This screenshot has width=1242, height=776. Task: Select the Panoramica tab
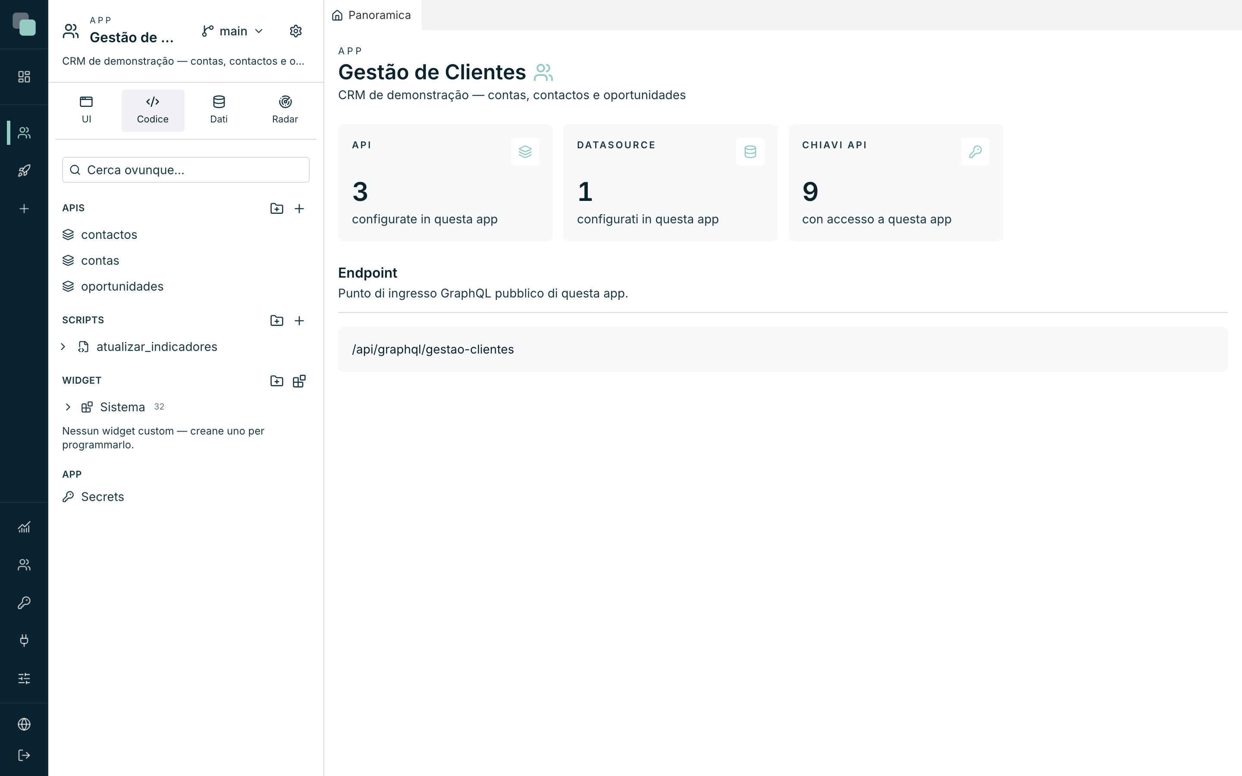[372, 16]
